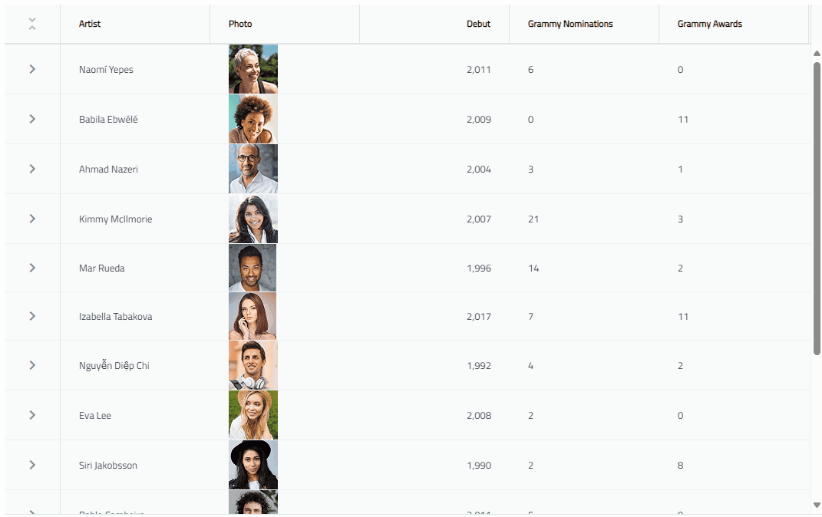This screenshot has width=822, height=517.
Task: Expand the Nguyễn Diệp Chi row
Action: click(x=32, y=365)
